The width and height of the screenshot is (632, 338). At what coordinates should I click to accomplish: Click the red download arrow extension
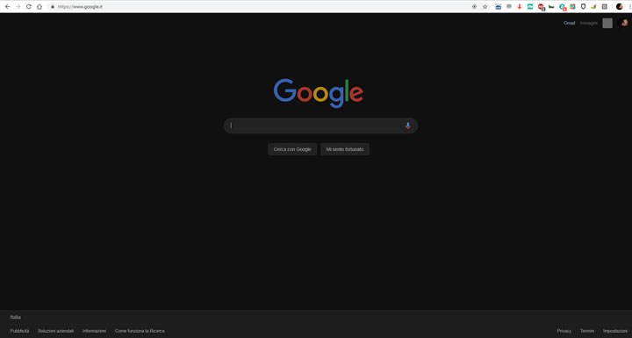[x=520, y=6]
